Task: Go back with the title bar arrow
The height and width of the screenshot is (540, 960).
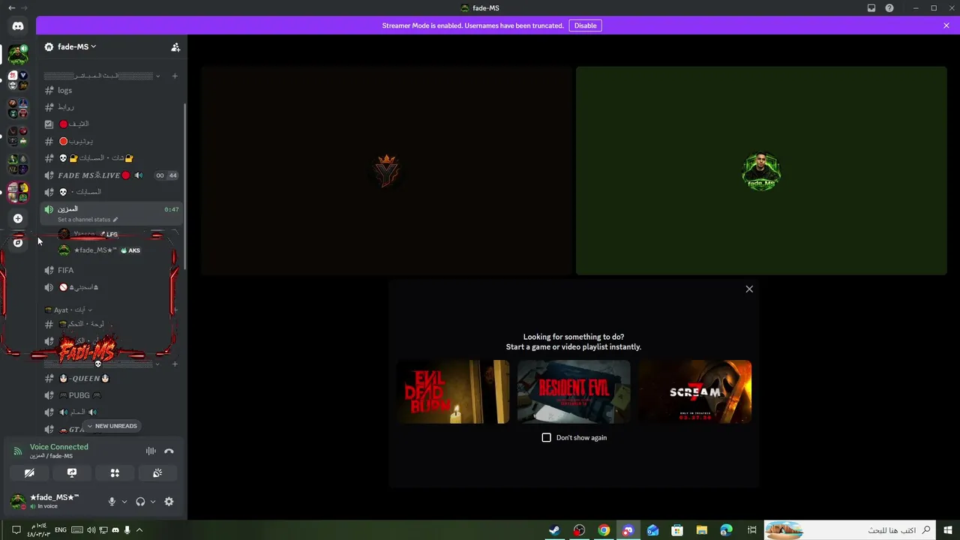Action: pyautogui.click(x=11, y=8)
